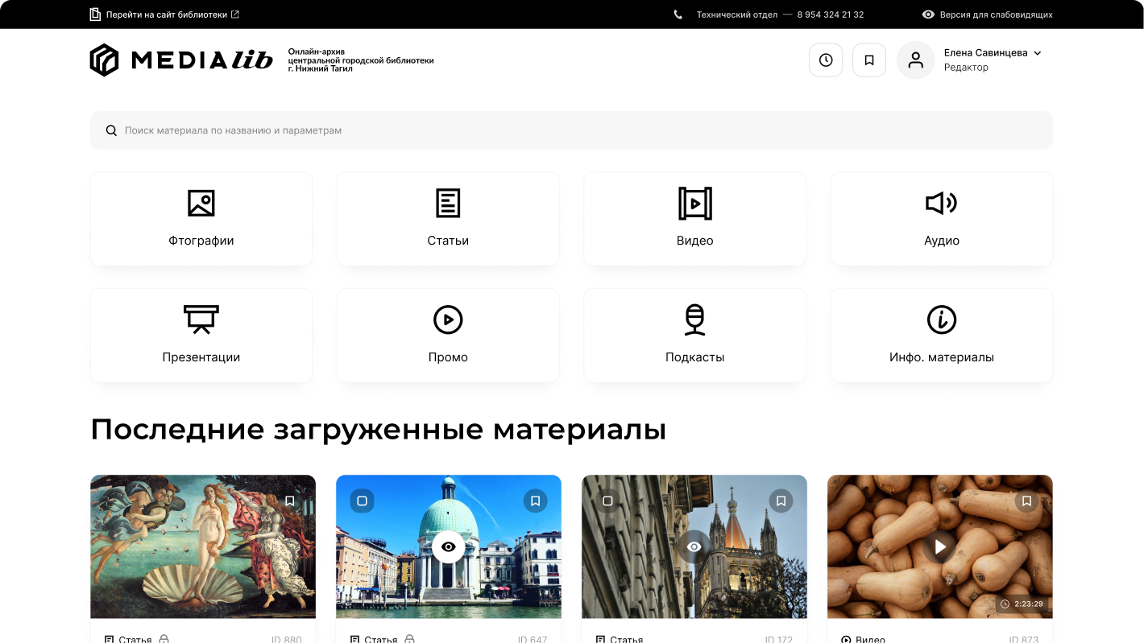Follow Перейти на сайт библиотеки link
Viewport: 1144px width, 643px height.
[164, 14]
